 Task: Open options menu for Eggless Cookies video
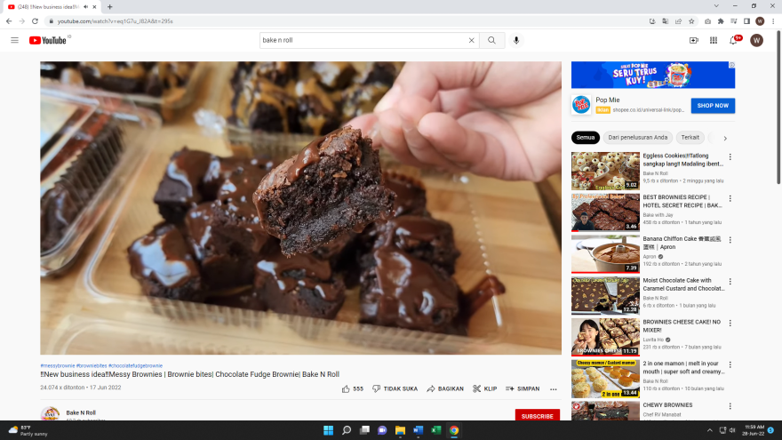(x=730, y=156)
